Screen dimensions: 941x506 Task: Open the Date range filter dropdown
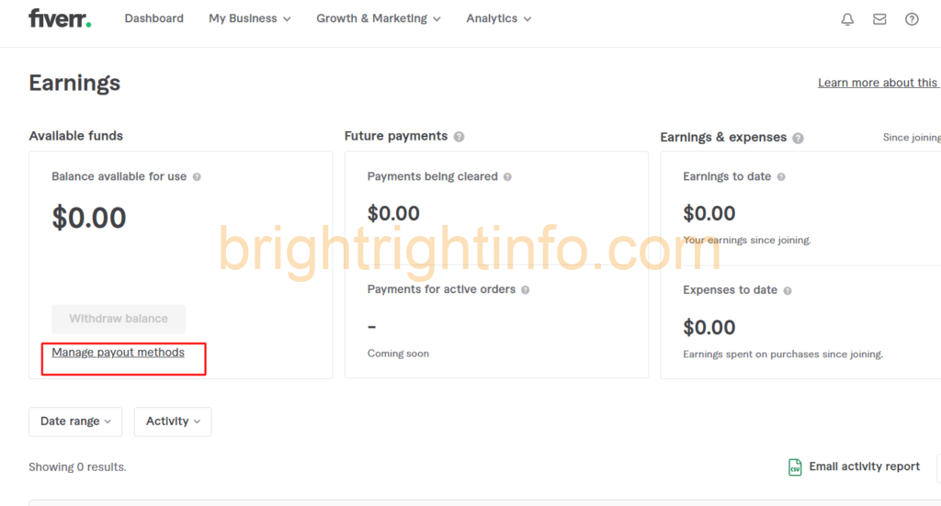click(75, 422)
